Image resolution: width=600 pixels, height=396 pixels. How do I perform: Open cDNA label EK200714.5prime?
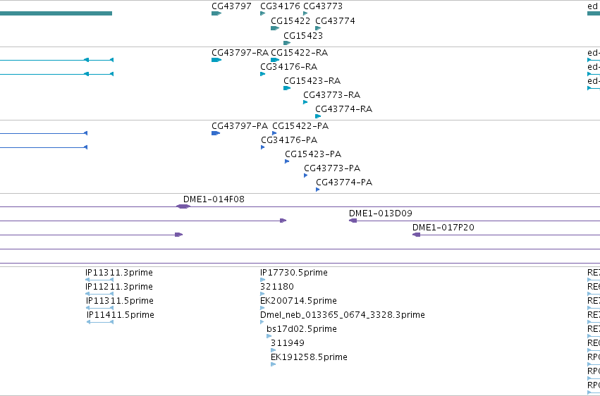coord(298,301)
